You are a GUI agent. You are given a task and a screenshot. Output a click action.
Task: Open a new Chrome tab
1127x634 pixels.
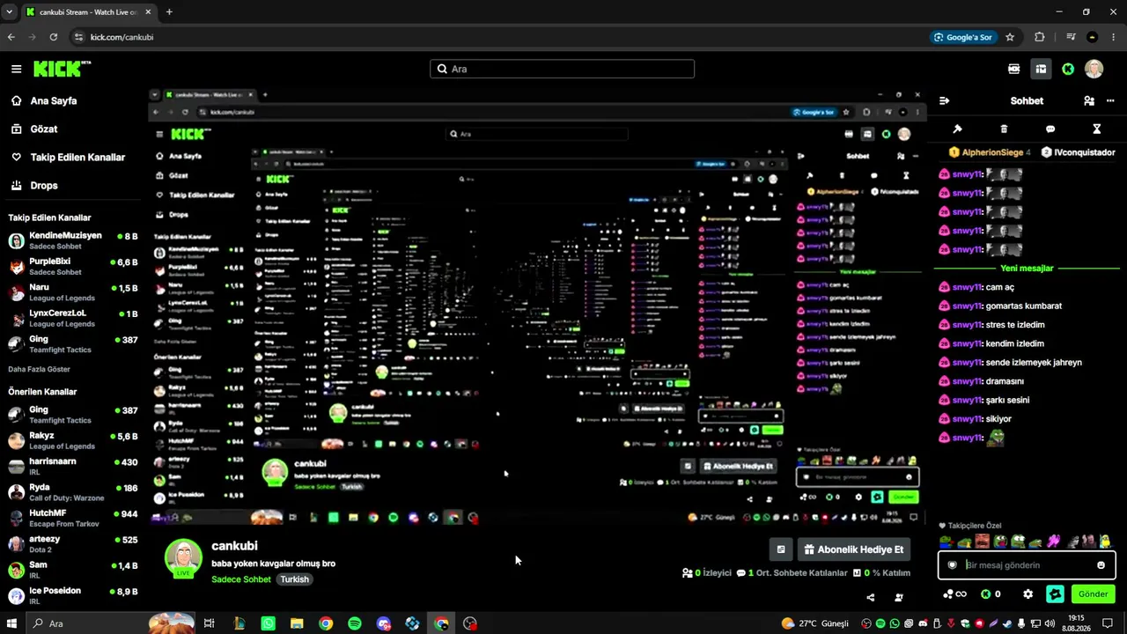click(x=169, y=12)
